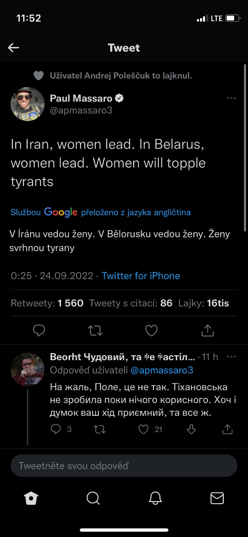Tap the back arrow in header
The height and width of the screenshot is (537, 248).
point(13,48)
